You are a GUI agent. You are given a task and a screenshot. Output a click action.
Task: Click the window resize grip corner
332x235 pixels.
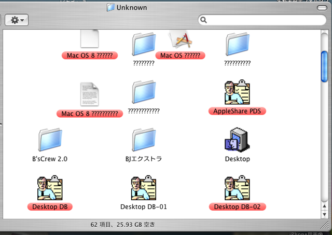pos(325,225)
